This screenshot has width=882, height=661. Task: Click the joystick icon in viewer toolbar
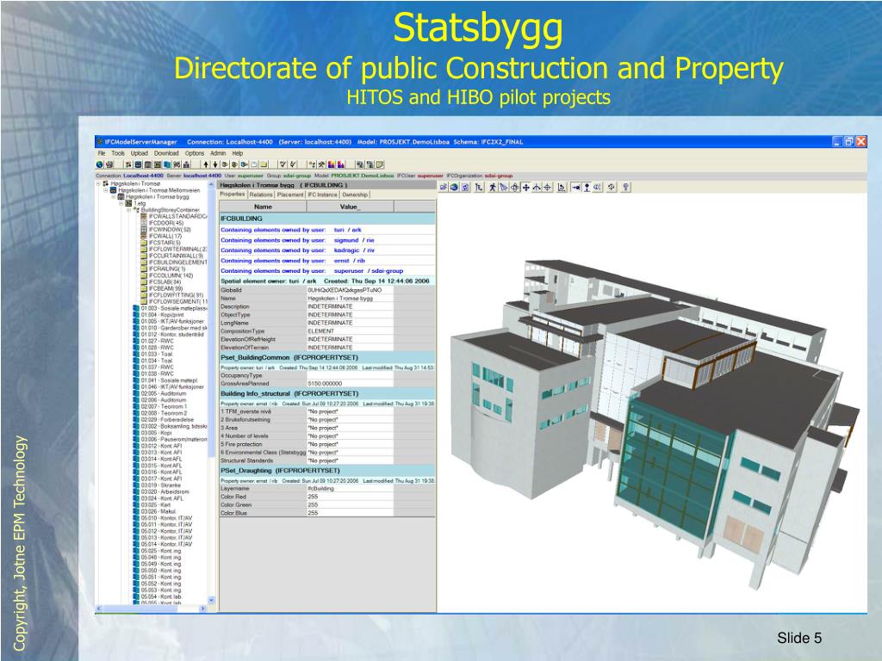pyautogui.click(x=587, y=187)
